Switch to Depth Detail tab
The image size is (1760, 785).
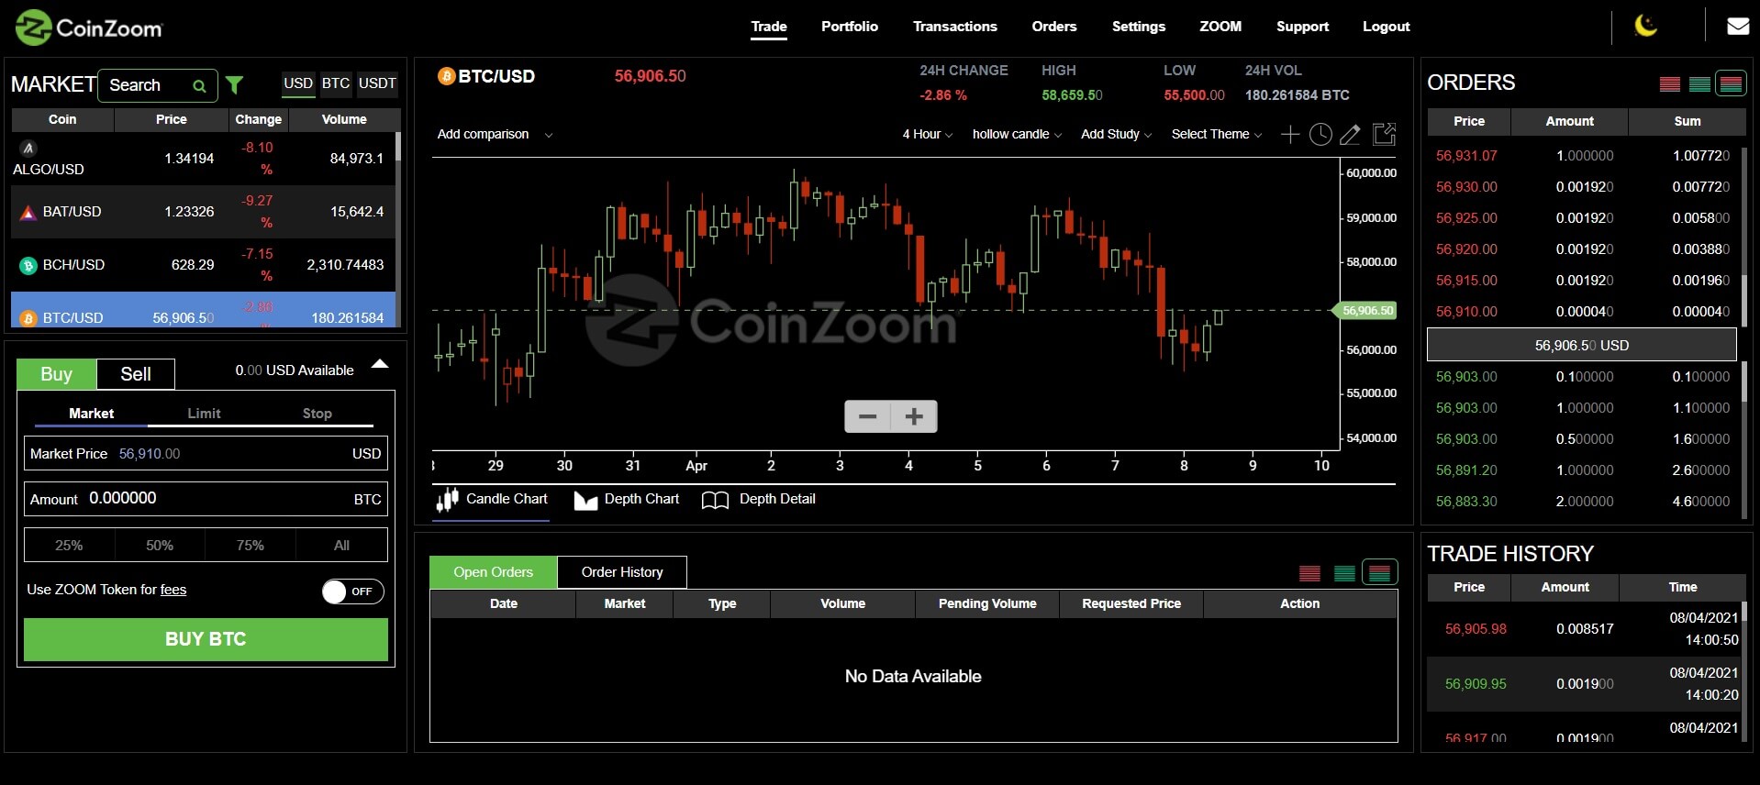click(759, 500)
